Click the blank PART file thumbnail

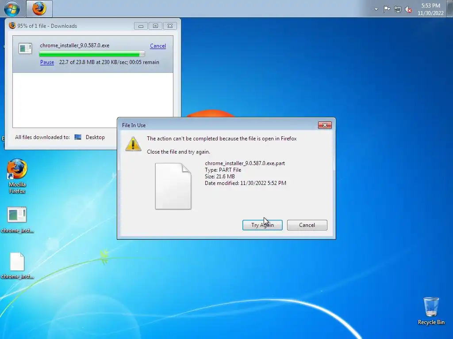[173, 186]
